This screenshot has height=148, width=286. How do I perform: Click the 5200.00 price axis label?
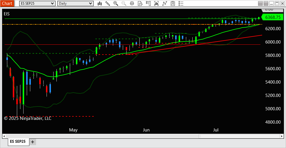(273, 95)
